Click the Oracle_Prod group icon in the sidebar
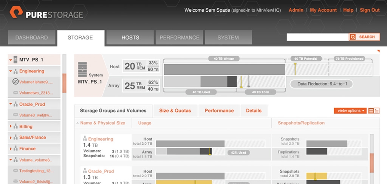The image size is (387, 184). (x=15, y=104)
